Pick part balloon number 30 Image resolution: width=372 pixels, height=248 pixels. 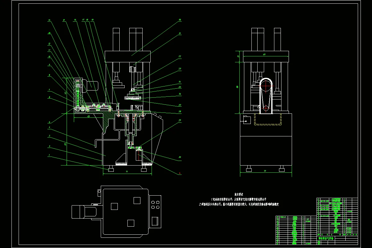pyautogui.click(x=179, y=157)
